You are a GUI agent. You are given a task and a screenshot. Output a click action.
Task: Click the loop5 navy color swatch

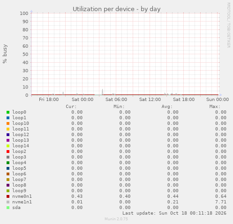pyautogui.click(x=8, y=168)
